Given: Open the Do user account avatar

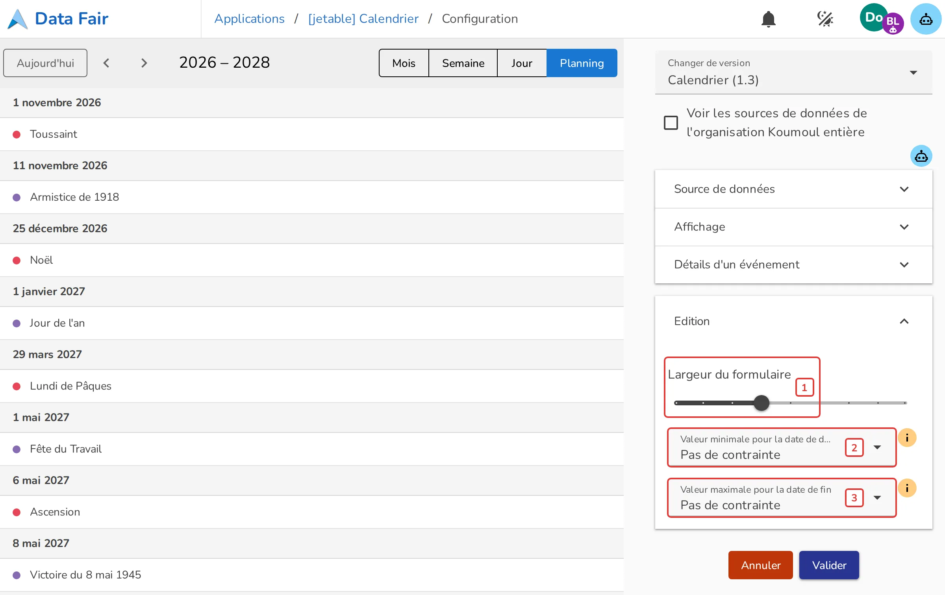Looking at the screenshot, I should tap(873, 17).
